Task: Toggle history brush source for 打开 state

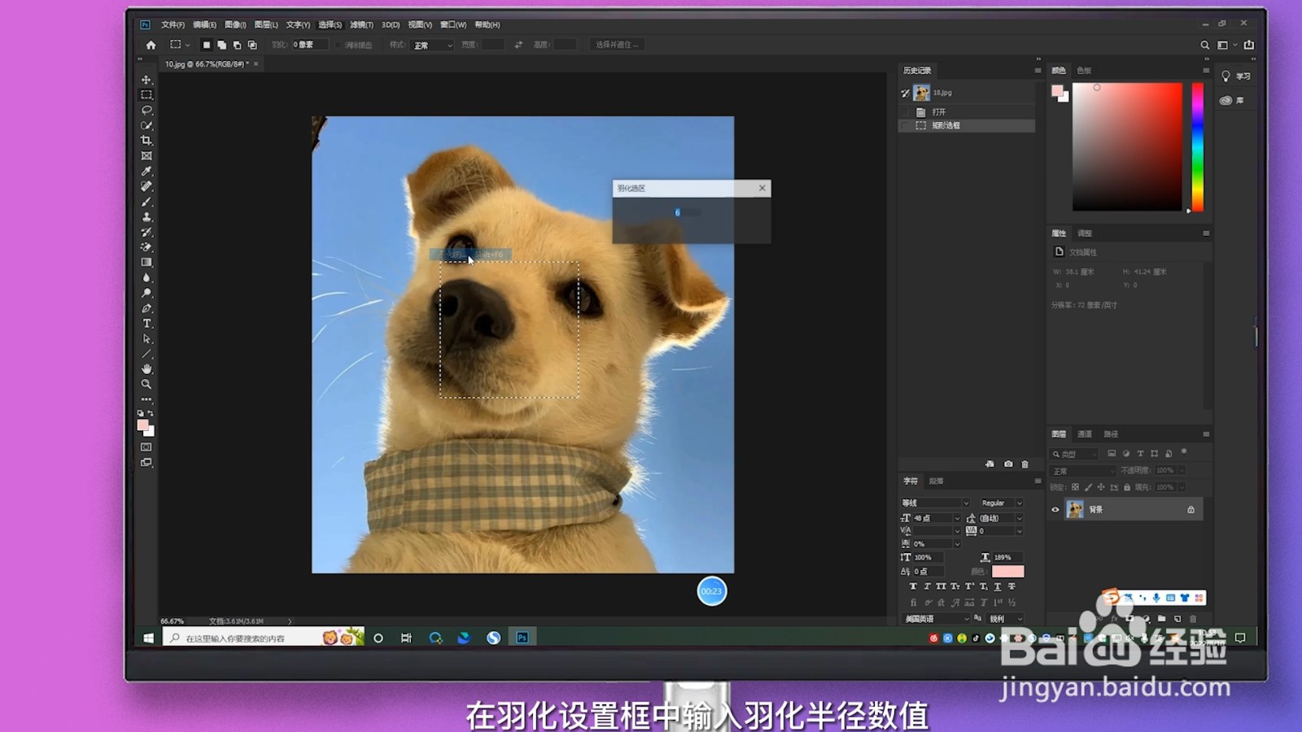Action: (906, 111)
